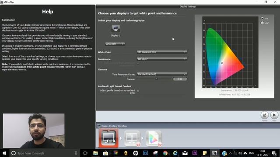Screen dimensions: 280x157
Task: Select the xy chromaticity radio button
Action: (x=262, y=18)
